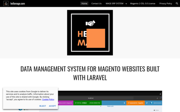This screenshot has width=180, height=112.
Task: Click the refresh icon beside Supplier label
Action: (147, 103)
